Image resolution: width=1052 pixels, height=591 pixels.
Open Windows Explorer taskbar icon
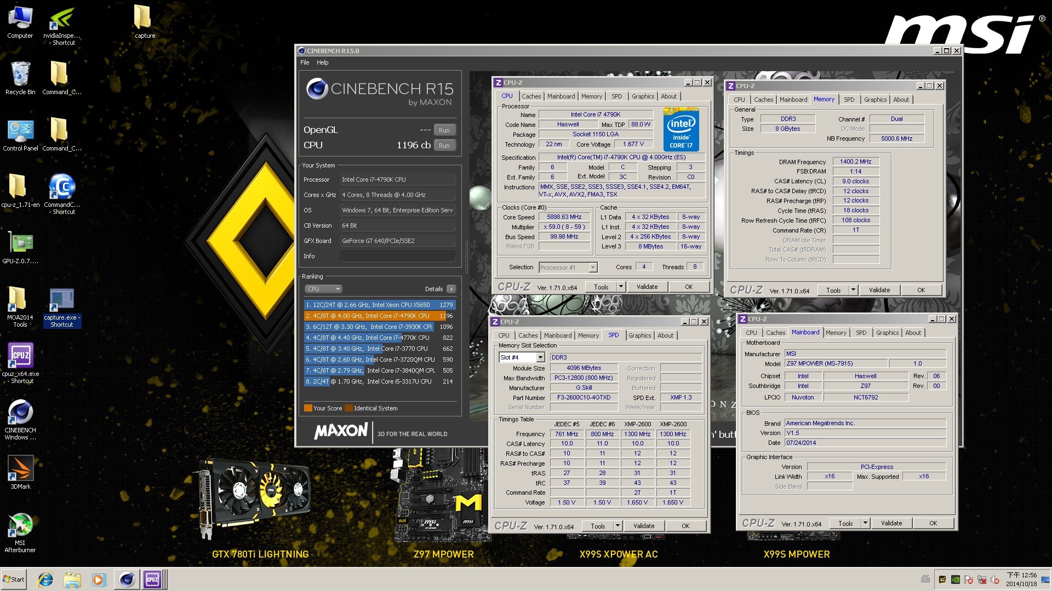[x=72, y=580]
